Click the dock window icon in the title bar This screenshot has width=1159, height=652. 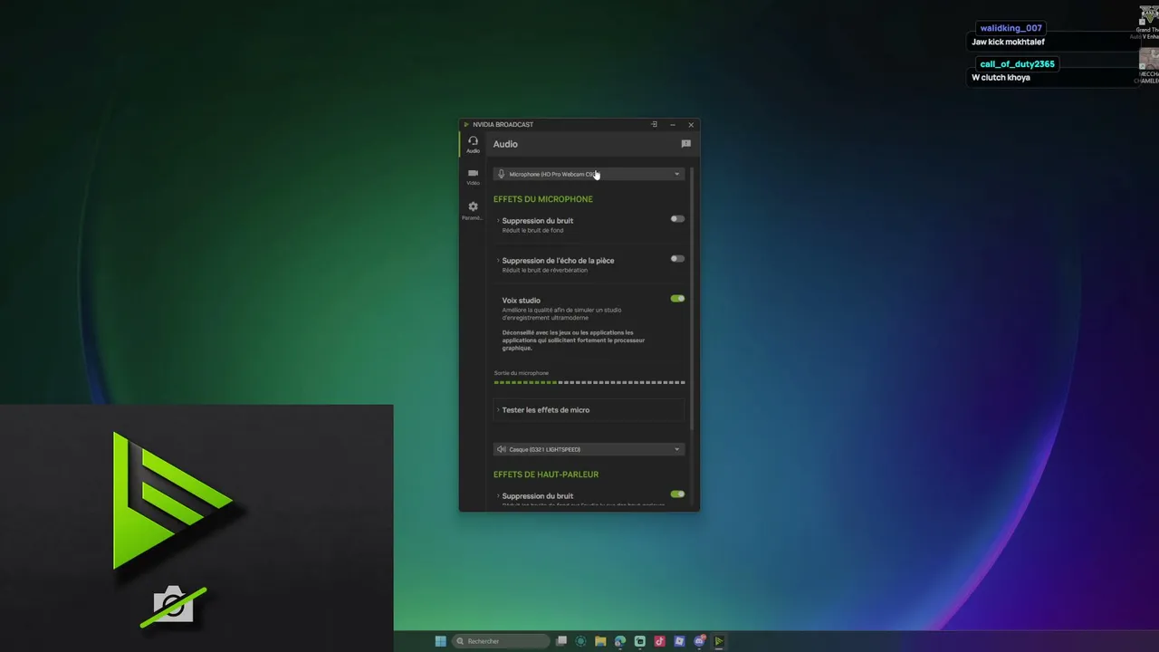point(654,124)
